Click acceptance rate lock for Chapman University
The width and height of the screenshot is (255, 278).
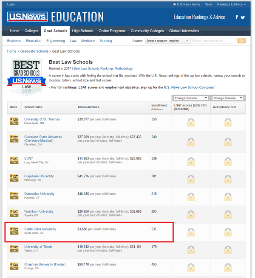coord(228,267)
